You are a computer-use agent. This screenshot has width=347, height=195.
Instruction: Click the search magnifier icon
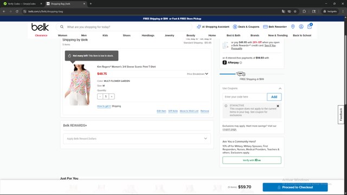point(62,27)
